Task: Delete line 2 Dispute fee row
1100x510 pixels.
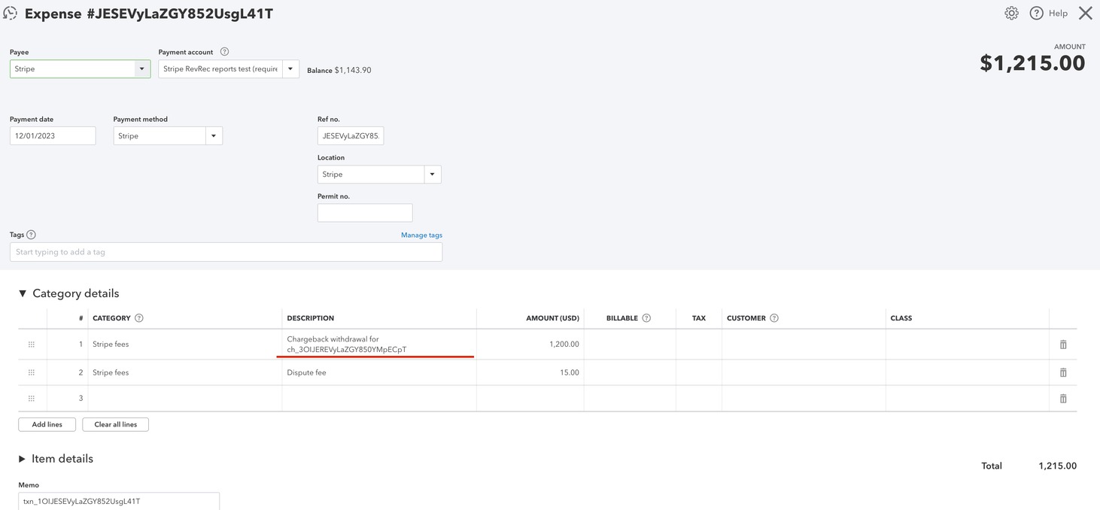Action: tap(1063, 372)
